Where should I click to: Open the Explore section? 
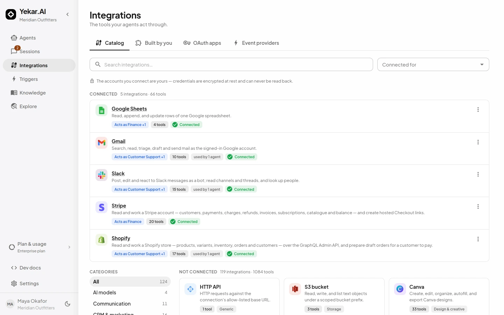coord(39,106)
